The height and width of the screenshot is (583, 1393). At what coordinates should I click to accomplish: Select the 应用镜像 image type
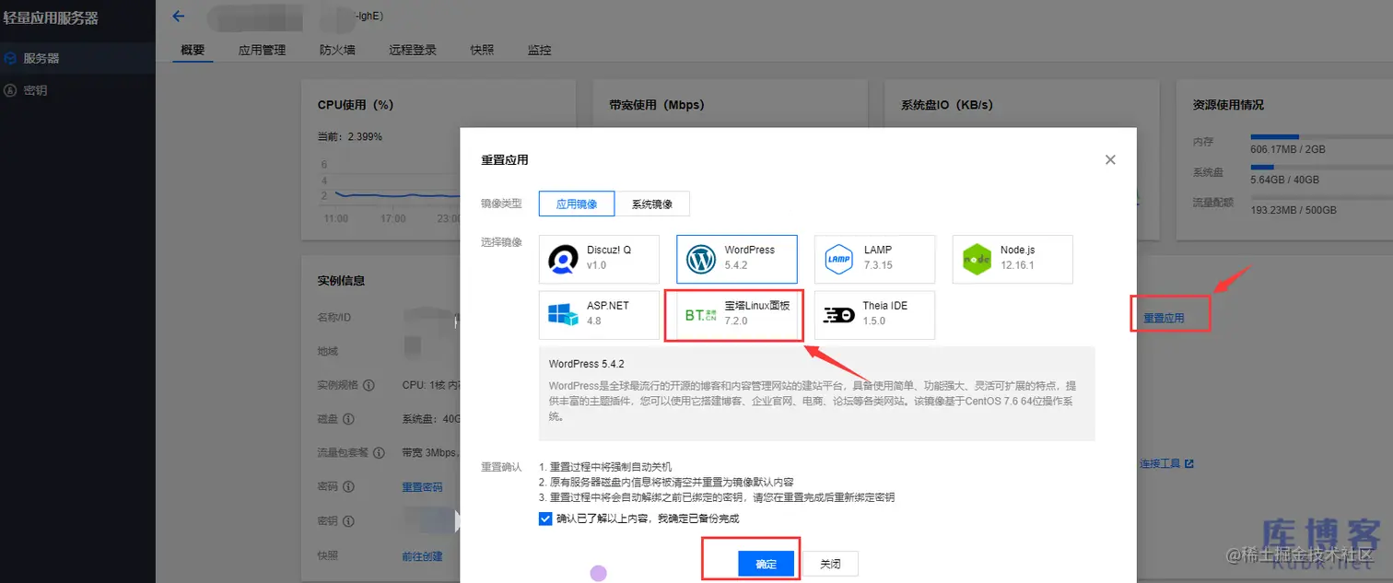[577, 204]
